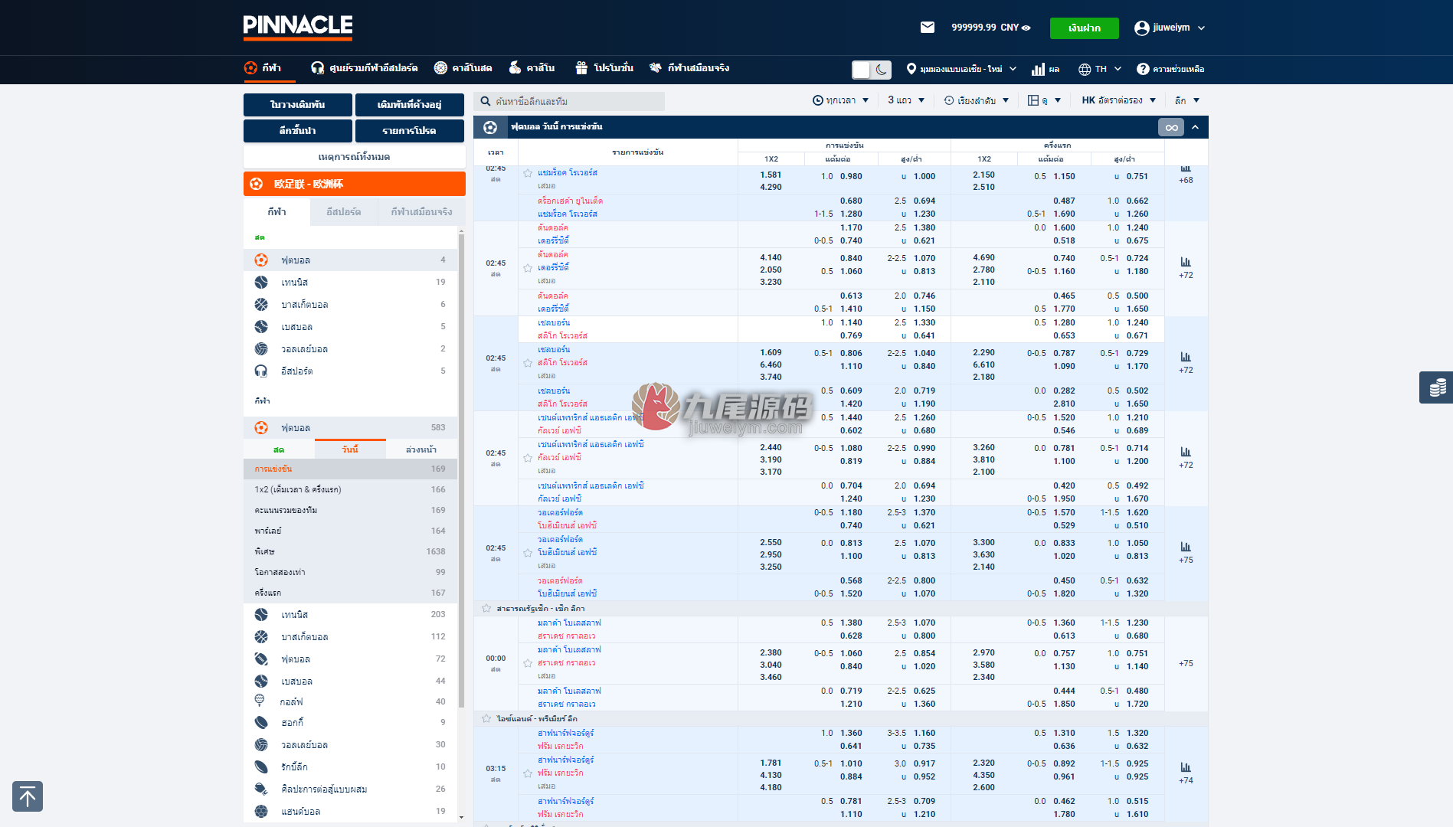
Task: Click the green เงินฝาก deposit button
Action: (x=1085, y=28)
